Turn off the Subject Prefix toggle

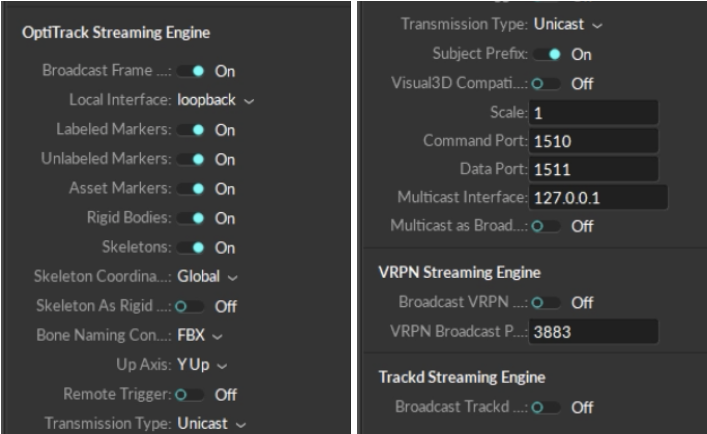(547, 54)
